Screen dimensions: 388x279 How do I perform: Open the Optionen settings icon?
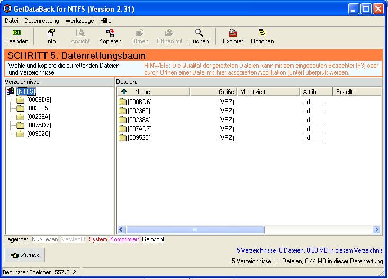pos(263,33)
